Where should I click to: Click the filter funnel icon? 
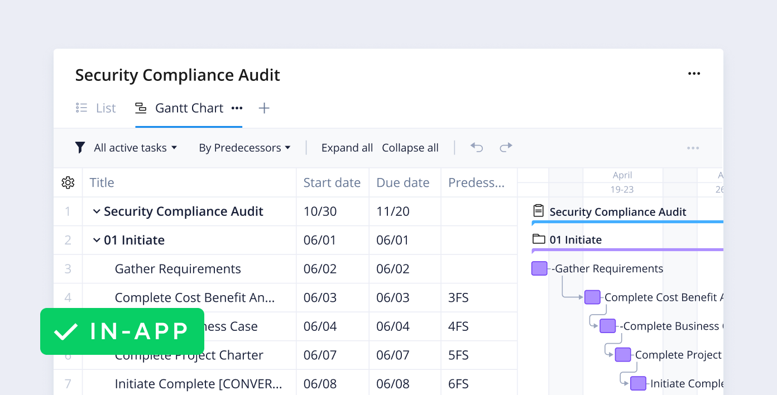(x=80, y=148)
